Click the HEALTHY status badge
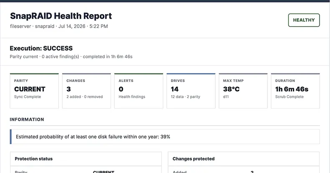The height and width of the screenshot is (173, 330). click(304, 20)
